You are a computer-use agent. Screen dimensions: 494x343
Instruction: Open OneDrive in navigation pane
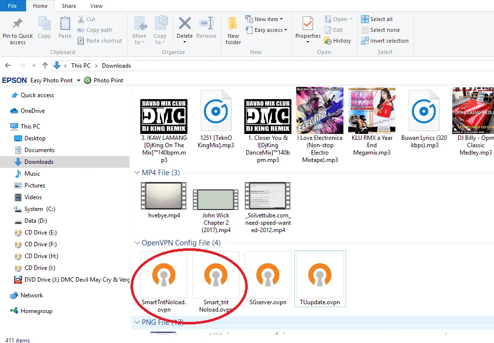27,111
